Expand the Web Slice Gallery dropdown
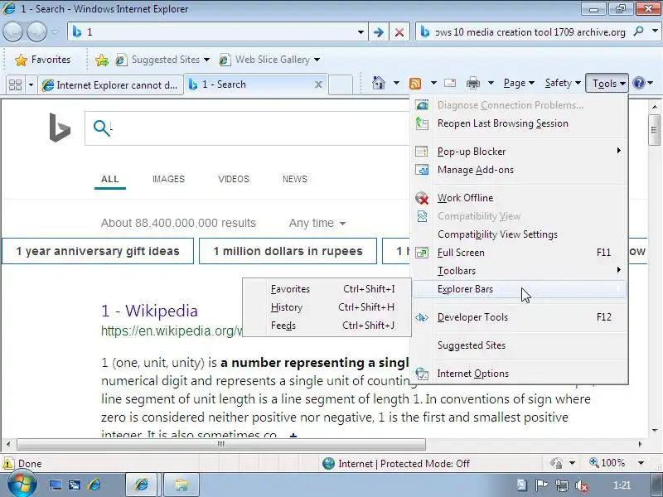This screenshot has height=497, width=663. (317, 60)
